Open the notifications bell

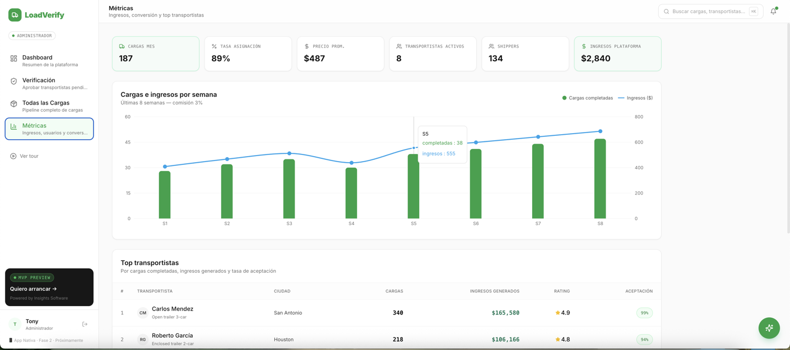point(774,11)
